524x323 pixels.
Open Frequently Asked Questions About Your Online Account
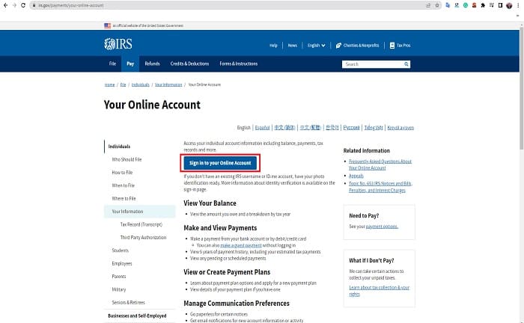click(x=380, y=164)
